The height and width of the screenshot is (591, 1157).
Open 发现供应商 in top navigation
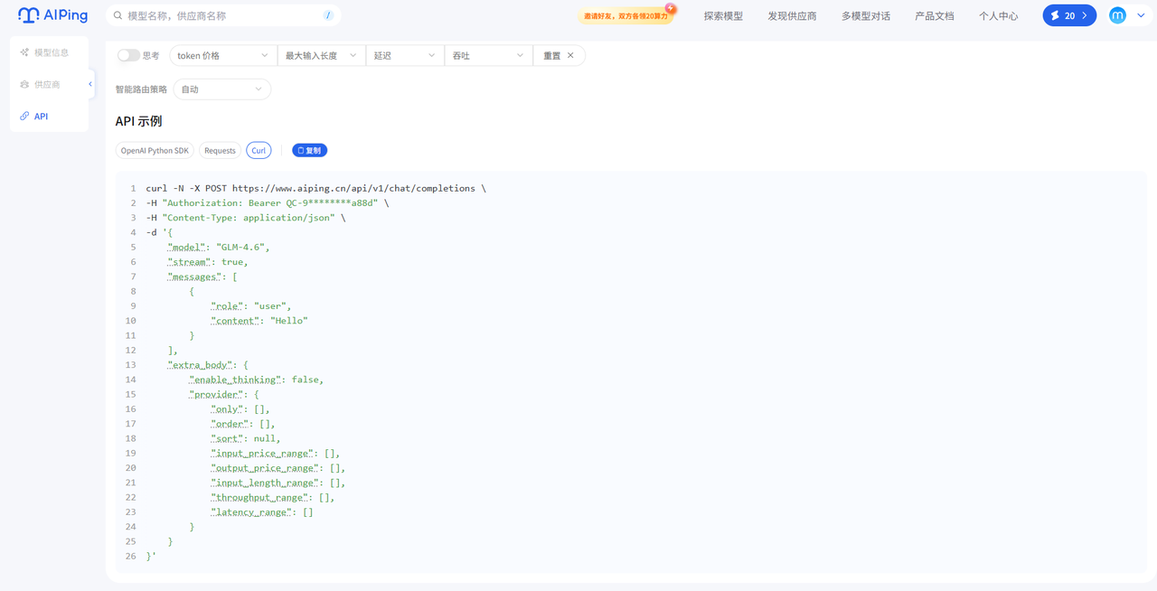coord(792,16)
